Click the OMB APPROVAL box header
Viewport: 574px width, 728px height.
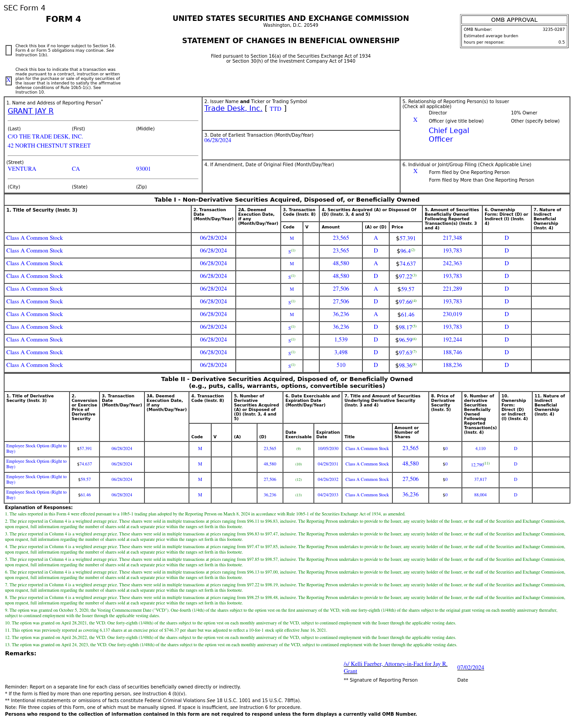514,20
